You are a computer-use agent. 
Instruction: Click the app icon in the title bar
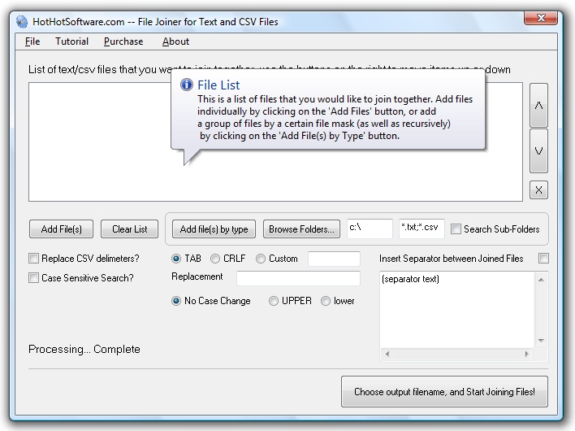pyautogui.click(x=22, y=22)
